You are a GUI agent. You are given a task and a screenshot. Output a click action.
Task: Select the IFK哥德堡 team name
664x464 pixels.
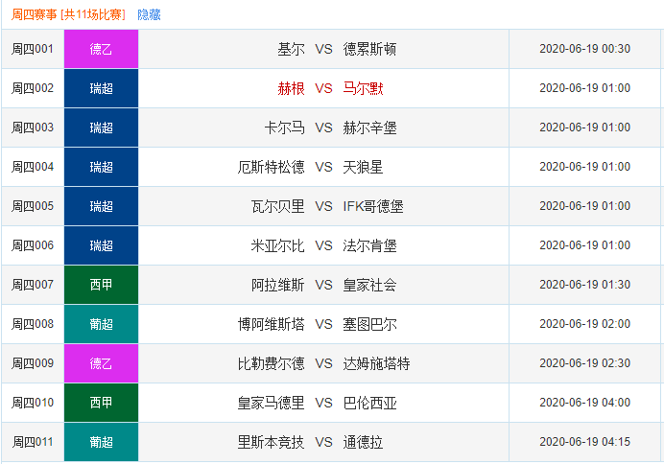point(373,206)
